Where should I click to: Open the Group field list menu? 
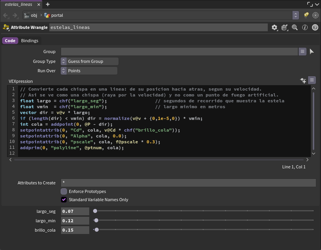click(x=302, y=52)
